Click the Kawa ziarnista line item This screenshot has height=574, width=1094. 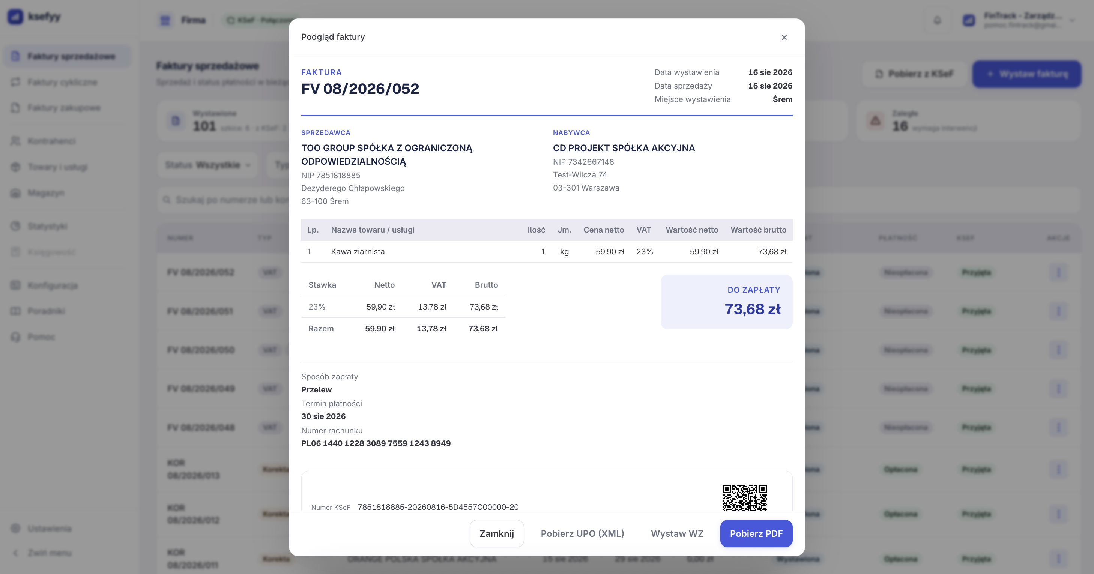click(358, 251)
